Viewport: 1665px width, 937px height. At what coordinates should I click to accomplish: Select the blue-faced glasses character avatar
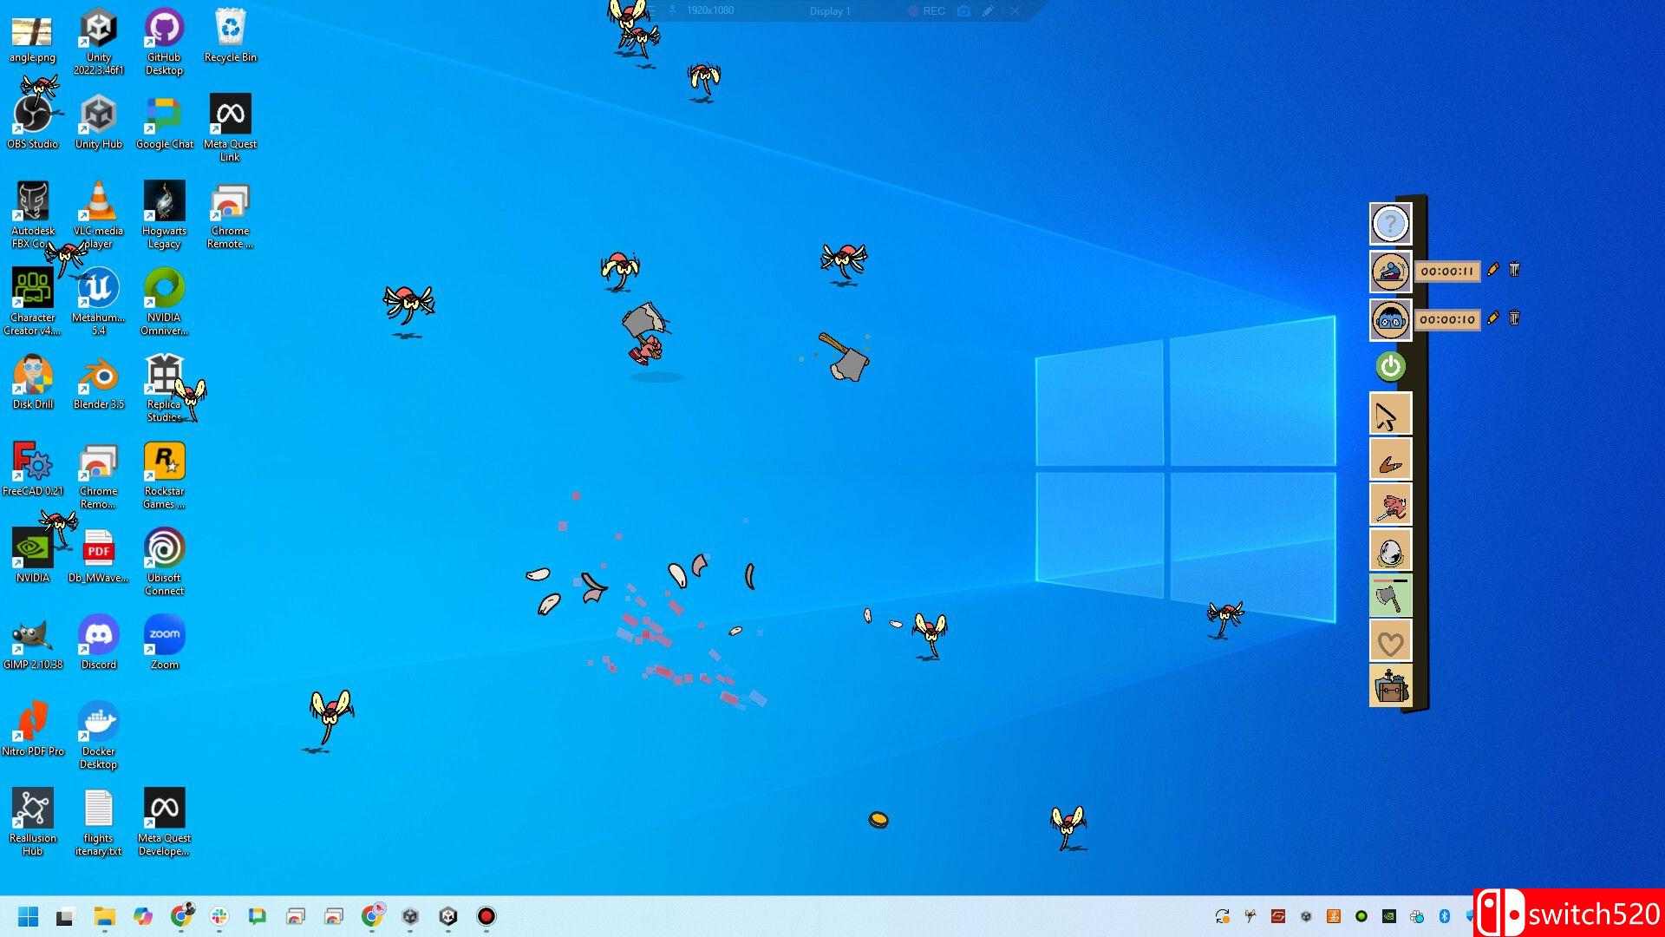click(1390, 319)
